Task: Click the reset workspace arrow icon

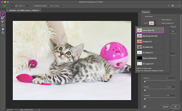Action: point(145,106)
